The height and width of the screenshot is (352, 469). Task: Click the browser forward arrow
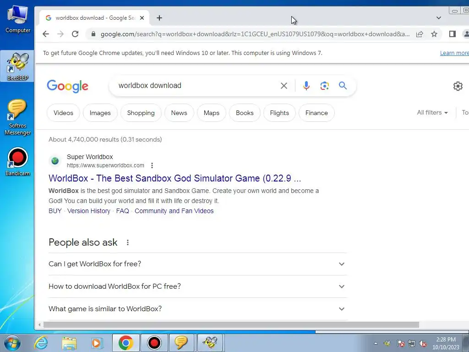(x=60, y=34)
